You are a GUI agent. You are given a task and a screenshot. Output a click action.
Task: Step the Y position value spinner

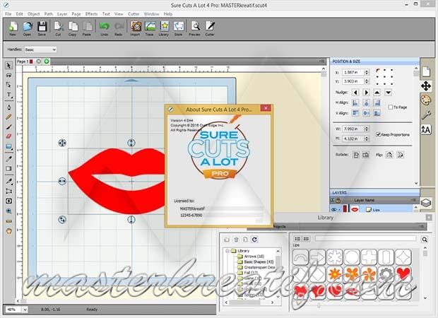tap(367, 81)
